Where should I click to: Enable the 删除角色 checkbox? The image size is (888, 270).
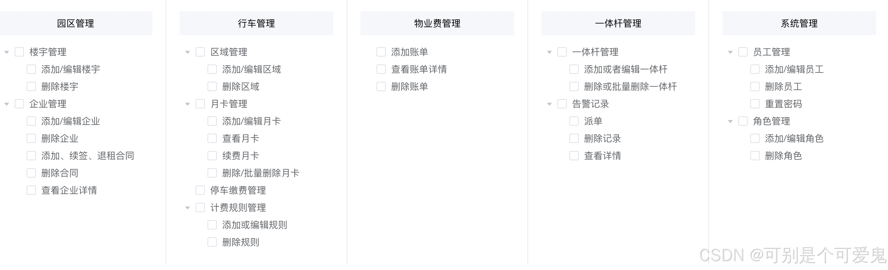755,156
